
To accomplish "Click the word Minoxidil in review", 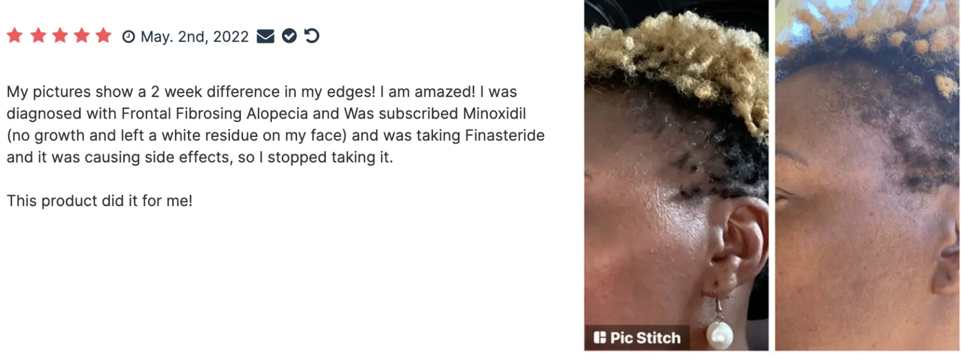I will tap(494, 114).
